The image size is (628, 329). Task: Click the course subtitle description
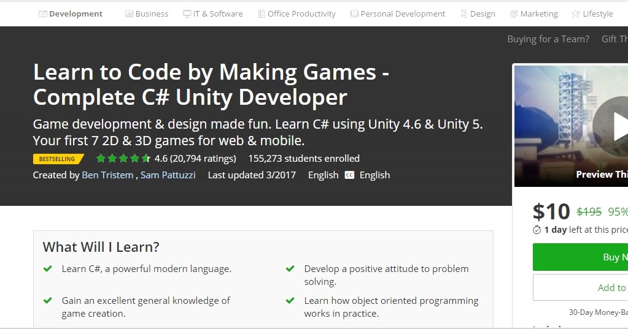click(258, 132)
